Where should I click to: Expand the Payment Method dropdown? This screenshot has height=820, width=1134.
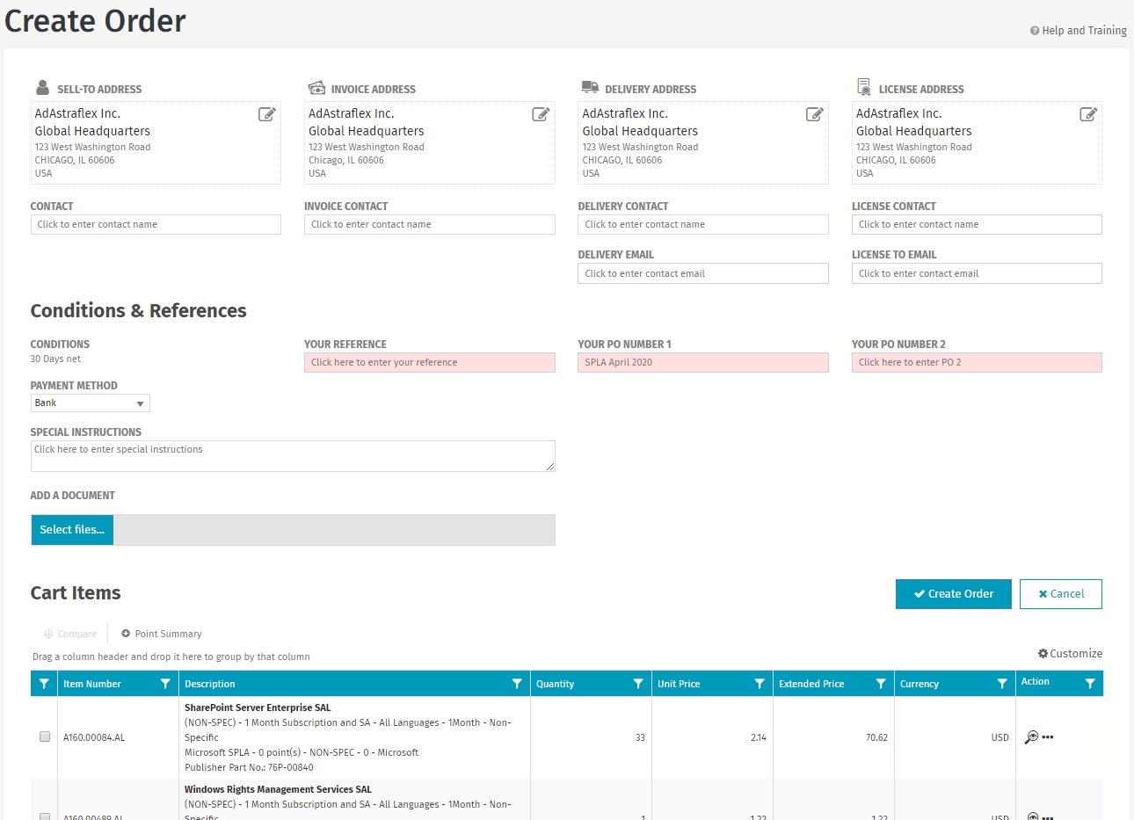(x=140, y=403)
